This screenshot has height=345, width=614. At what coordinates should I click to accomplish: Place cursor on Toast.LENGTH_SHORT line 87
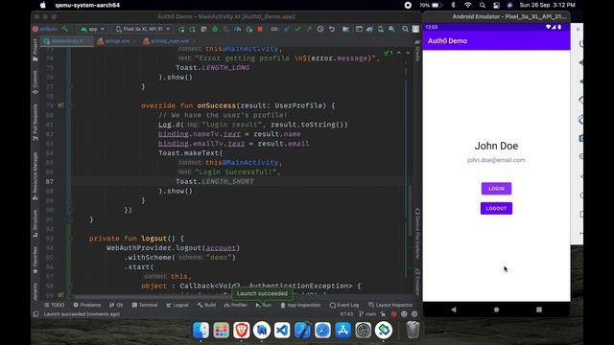(215, 181)
